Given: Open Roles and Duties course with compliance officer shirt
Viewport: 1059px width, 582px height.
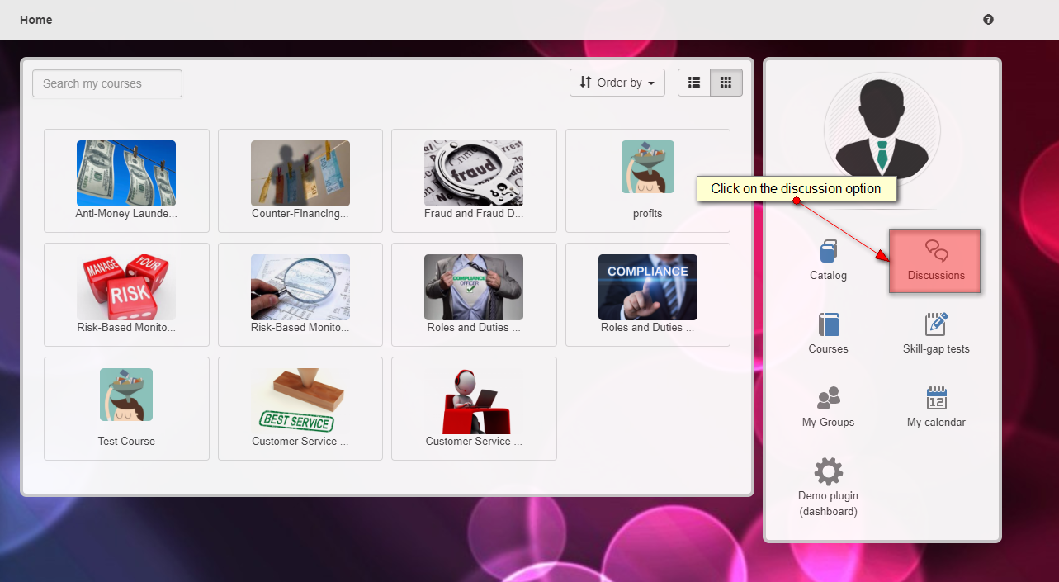Looking at the screenshot, I should click(474, 287).
